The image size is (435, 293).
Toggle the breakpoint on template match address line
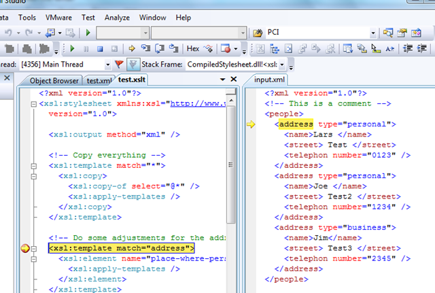pos(25,248)
